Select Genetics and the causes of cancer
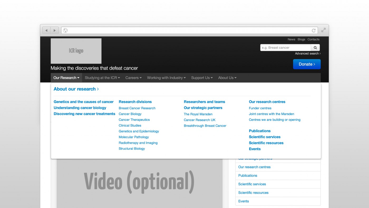369x208 pixels. click(x=84, y=102)
